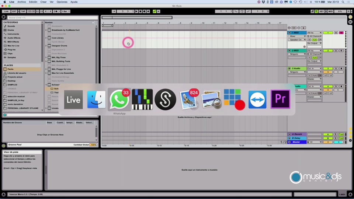Expand Designer Drums pack

46,46
